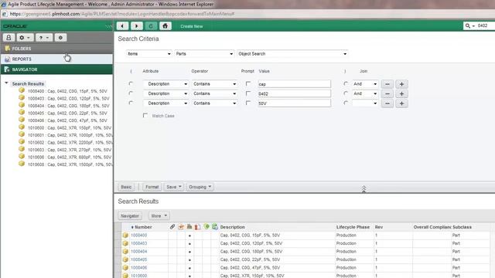The width and height of the screenshot is (495, 278).
Task: Click part icon beside 1010600 in navigator tree
Action: click(x=22, y=127)
